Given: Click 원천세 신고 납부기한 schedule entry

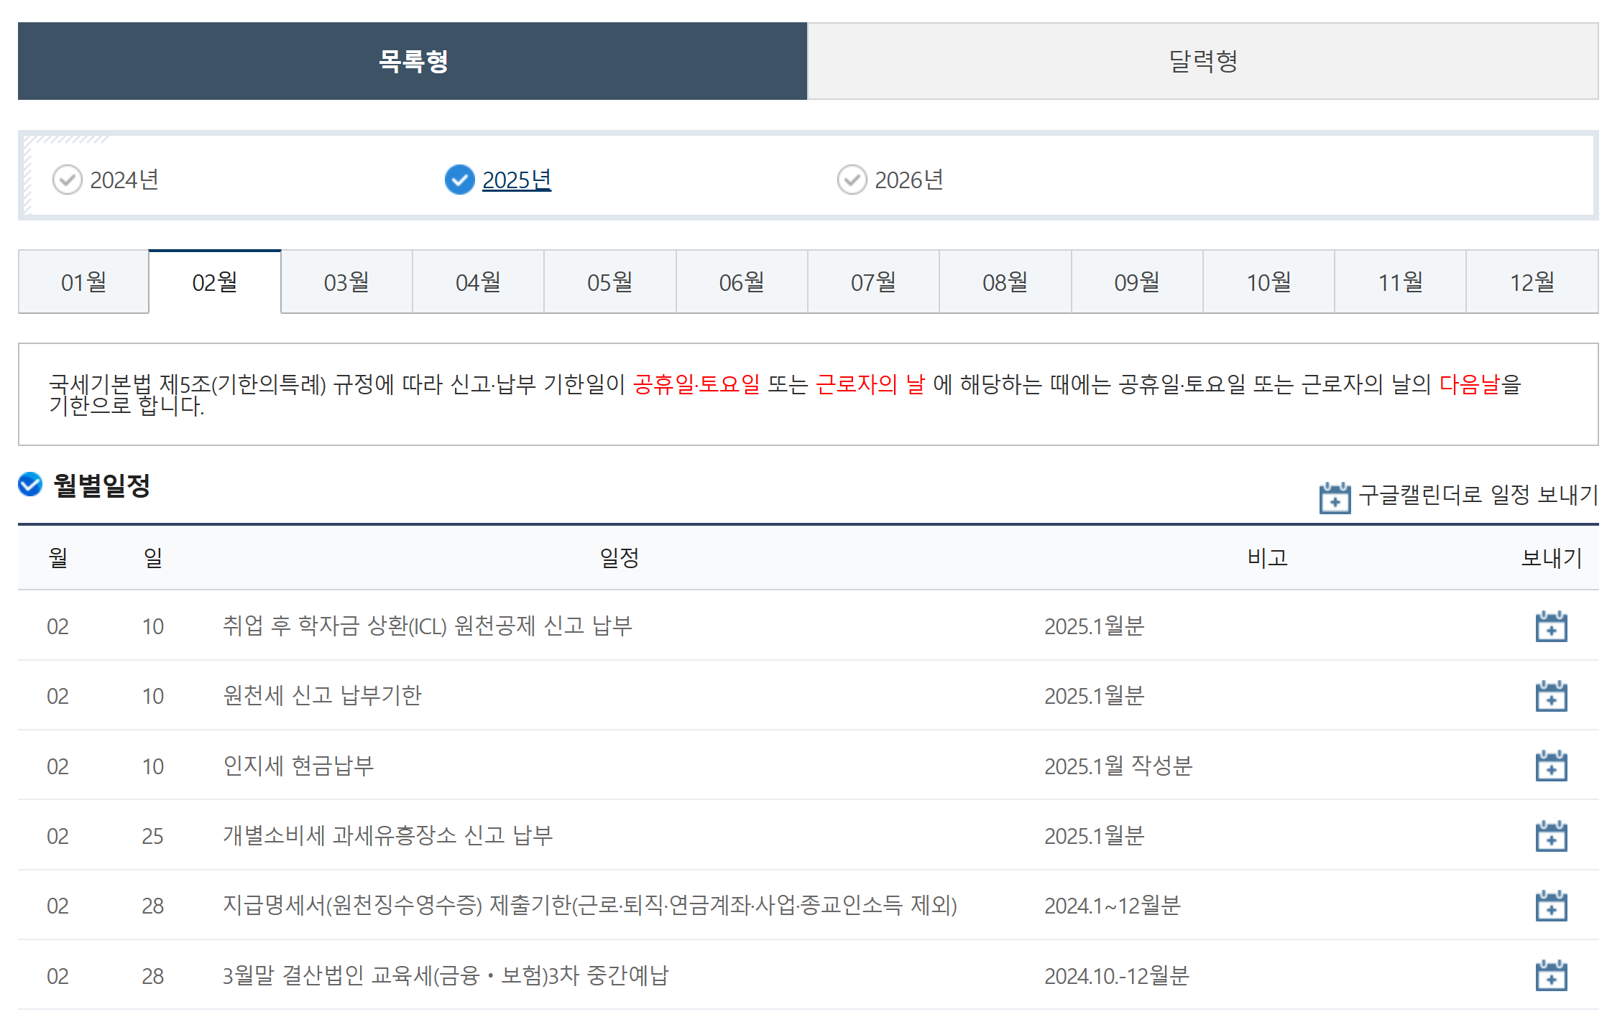Looking at the screenshot, I should (322, 695).
